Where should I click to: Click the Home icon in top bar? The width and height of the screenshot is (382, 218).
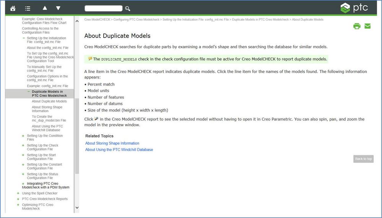[13, 8]
